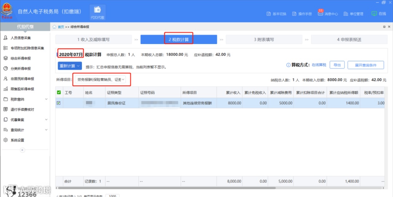The image size is (393, 197).
Task: Click the home icon in the breadcrumb
Action: point(54,27)
